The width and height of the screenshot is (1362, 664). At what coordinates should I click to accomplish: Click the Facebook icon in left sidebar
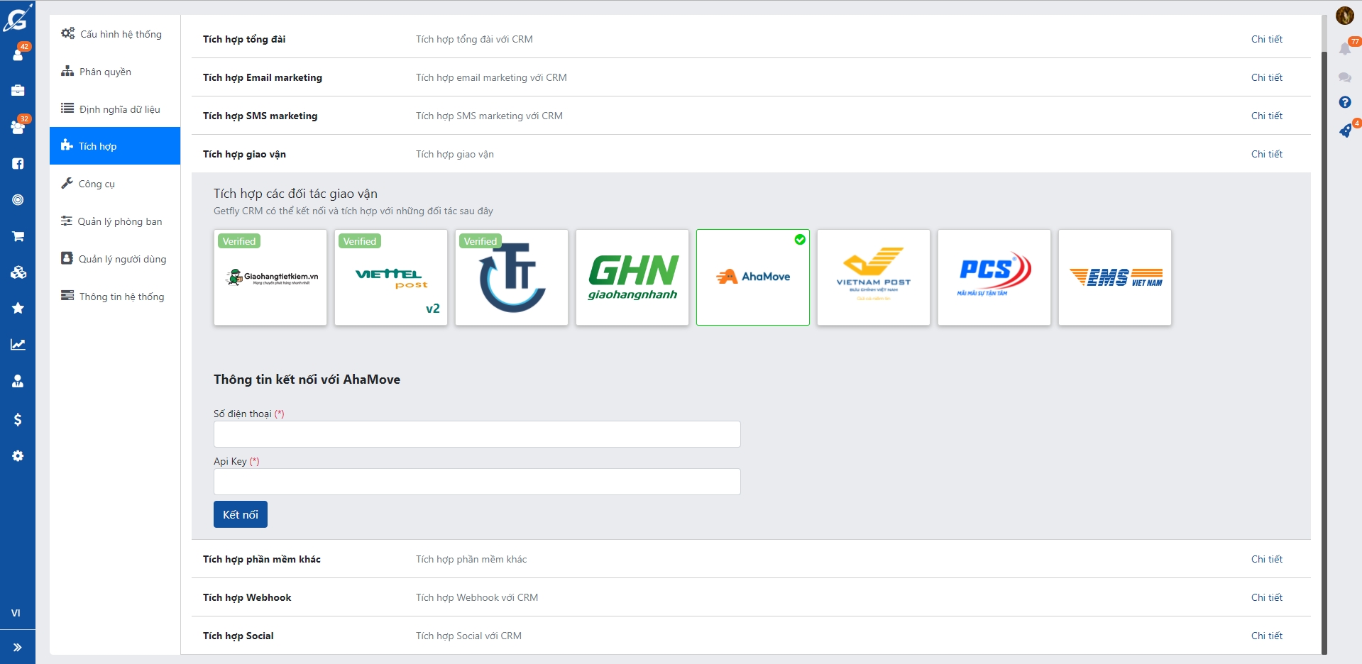tap(18, 163)
